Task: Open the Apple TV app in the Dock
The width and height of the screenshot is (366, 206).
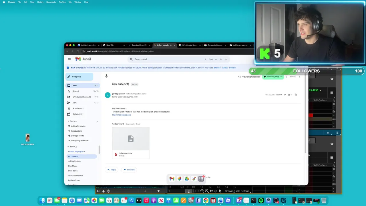Action: (139, 201)
